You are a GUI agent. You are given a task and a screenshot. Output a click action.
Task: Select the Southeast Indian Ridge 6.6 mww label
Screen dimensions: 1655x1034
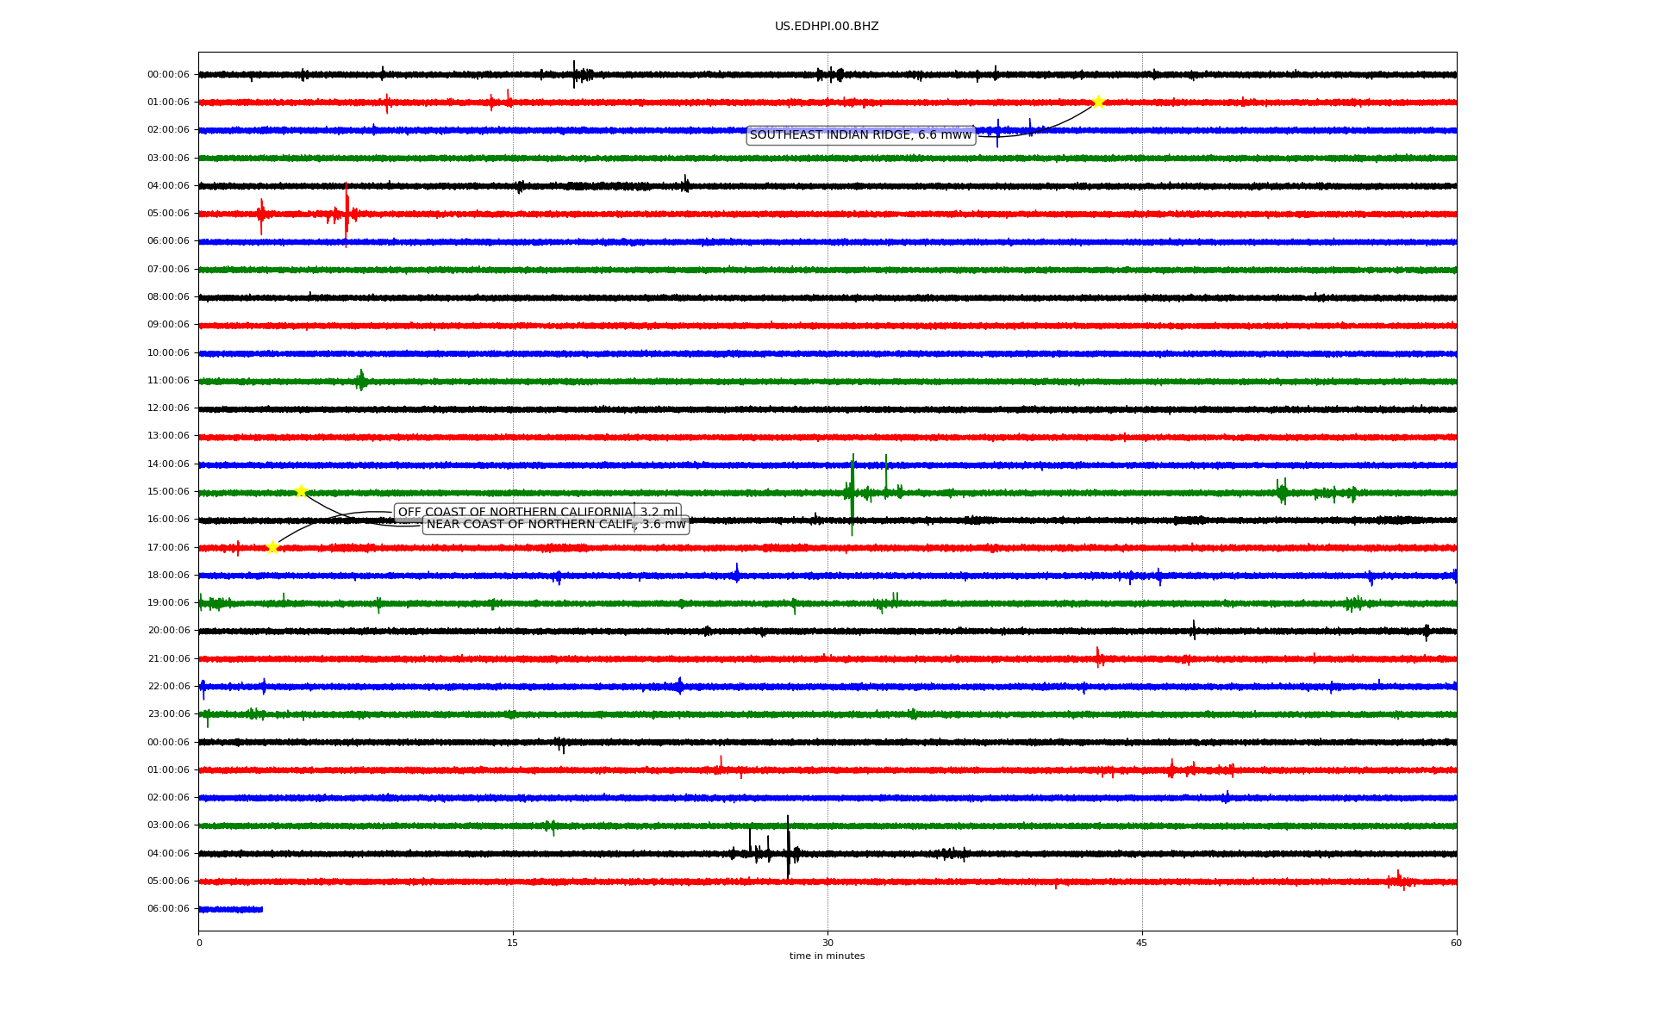coord(860,134)
